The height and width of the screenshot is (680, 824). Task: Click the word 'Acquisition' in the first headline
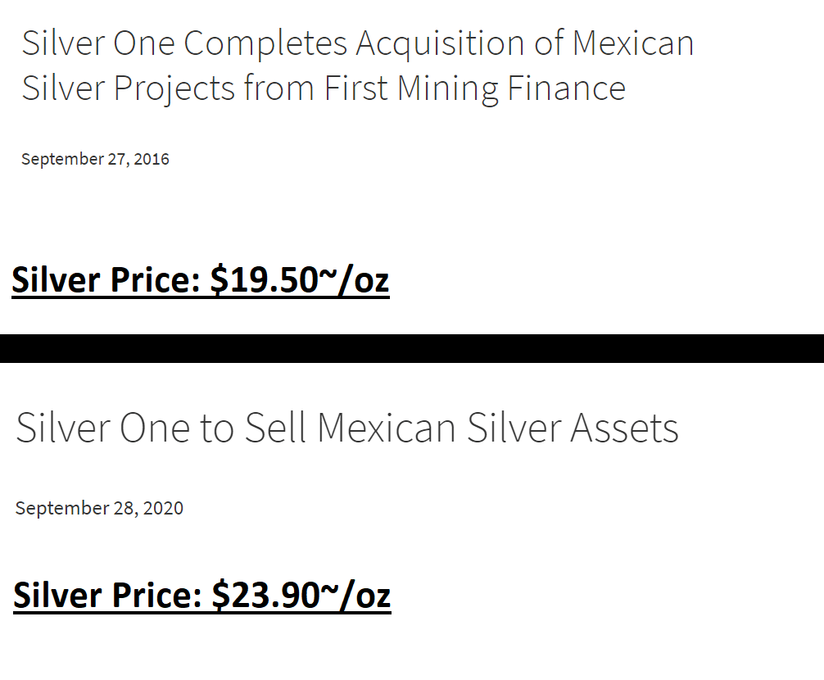[x=440, y=43]
